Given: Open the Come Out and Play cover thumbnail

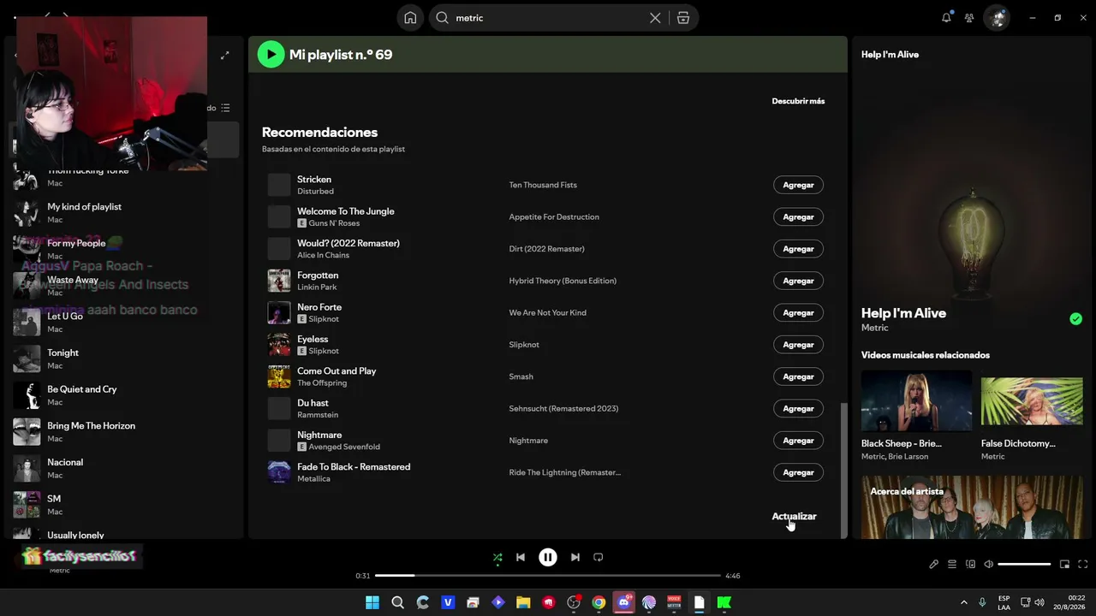Looking at the screenshot, I should click(x=279, y=376).
